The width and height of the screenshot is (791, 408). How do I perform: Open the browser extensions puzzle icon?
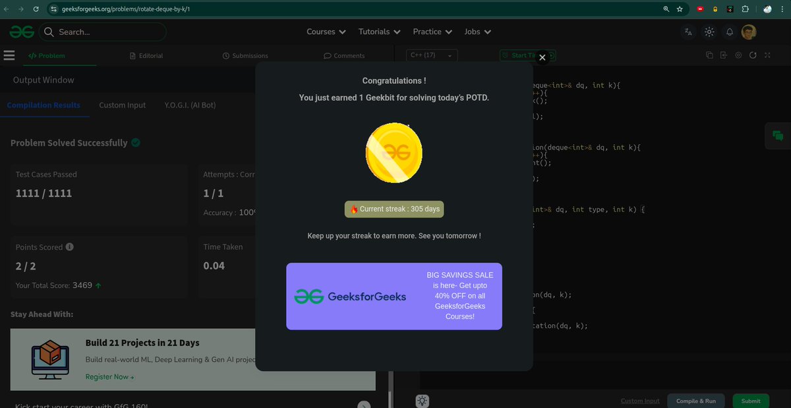tap(745, 9)
